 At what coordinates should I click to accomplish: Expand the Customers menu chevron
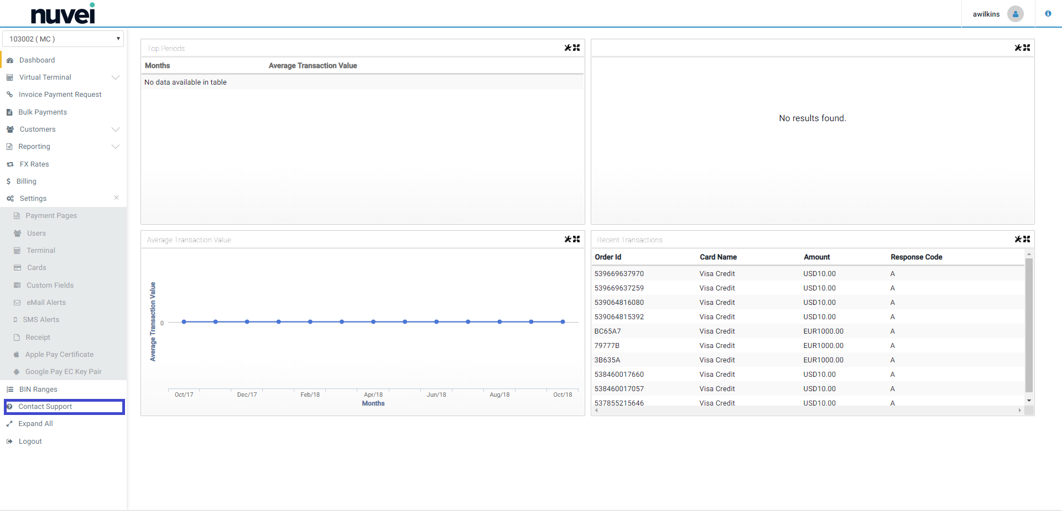point(116,129)
